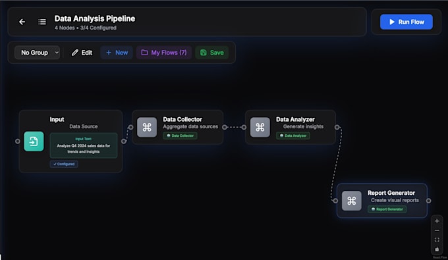The image size is (448, 260).
Task: Click the Report Generator right output handle
Action: click(429, 201)
